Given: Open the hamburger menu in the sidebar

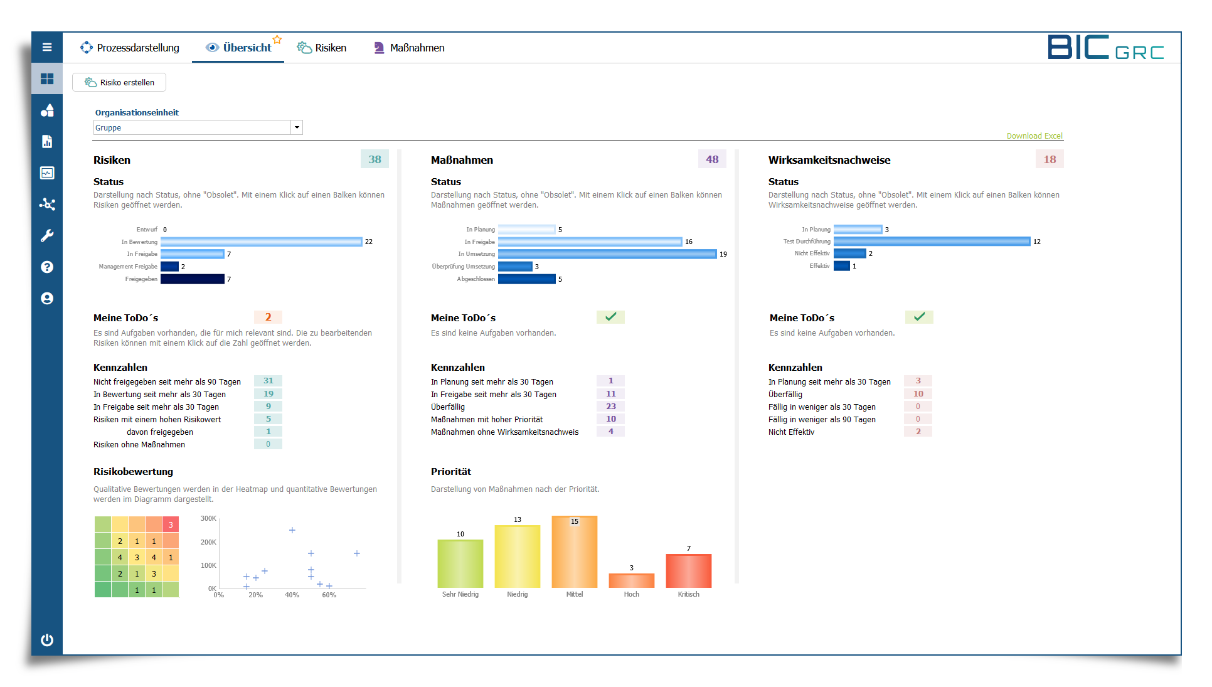Looking at the screenshot, I should pos(47,47).
